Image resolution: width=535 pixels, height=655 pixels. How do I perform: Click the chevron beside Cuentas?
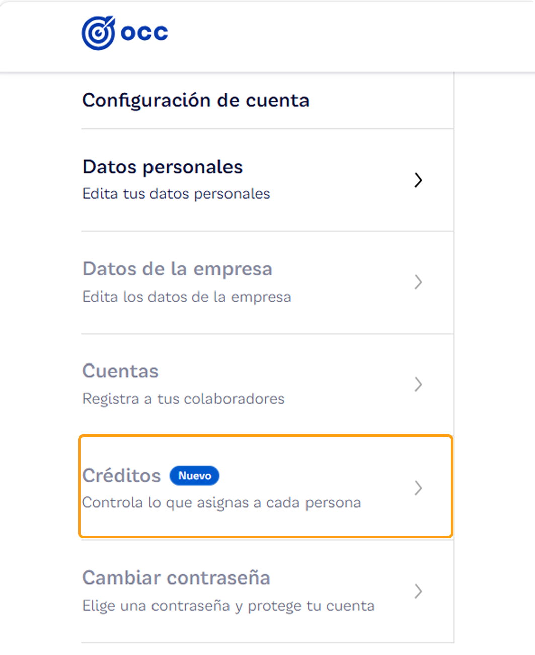(418, 385)
